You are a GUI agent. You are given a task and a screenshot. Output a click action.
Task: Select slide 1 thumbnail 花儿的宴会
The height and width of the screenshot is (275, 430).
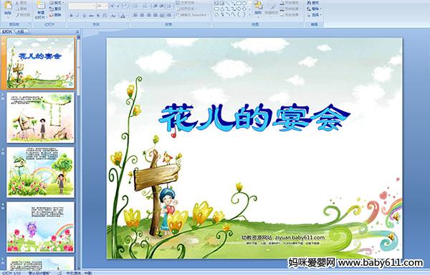click(41, 63)
